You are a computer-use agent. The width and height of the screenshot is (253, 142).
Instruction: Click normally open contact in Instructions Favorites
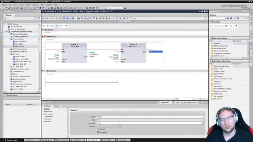click(x=212, y=26)
